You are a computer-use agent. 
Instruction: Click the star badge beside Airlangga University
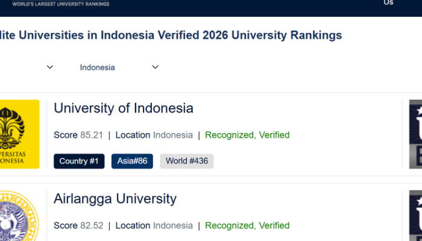pyautogui.click(x=415, y=216)
